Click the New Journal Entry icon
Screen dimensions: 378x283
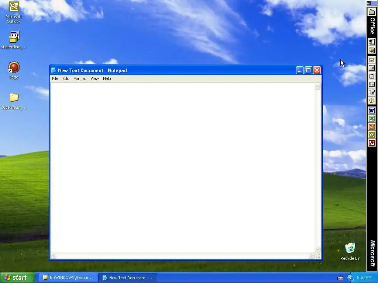point(372,92)
